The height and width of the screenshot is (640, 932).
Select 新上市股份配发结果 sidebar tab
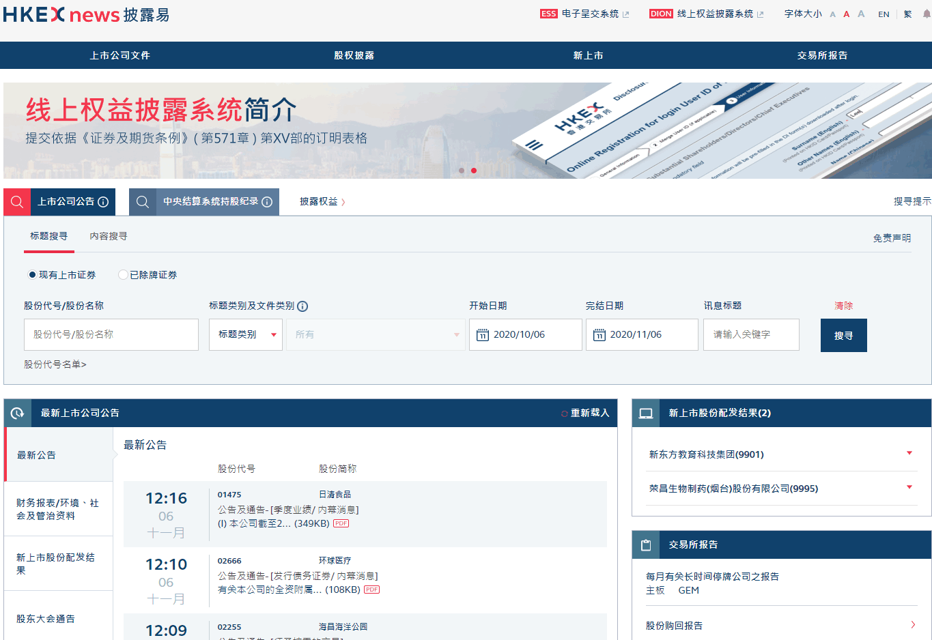[59, 564]
